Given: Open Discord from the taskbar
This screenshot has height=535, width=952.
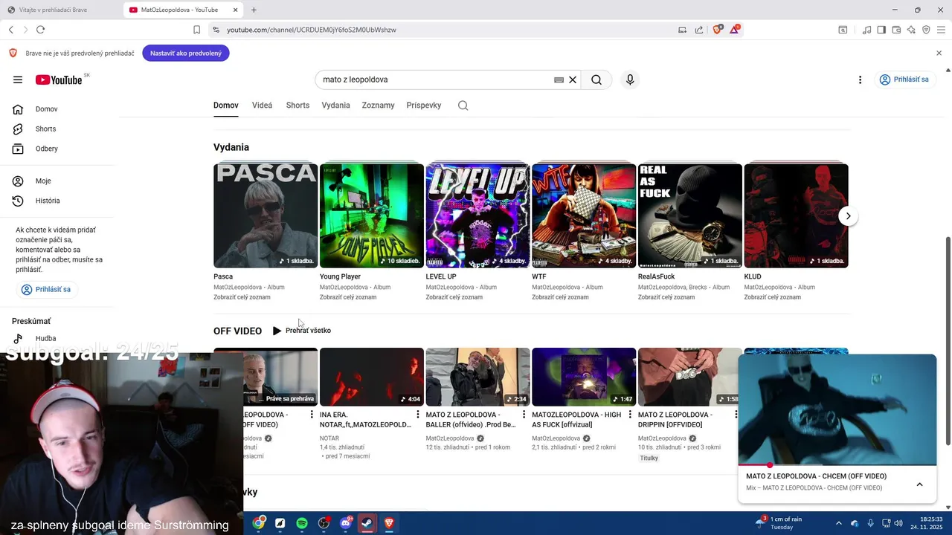Looking at the screenshot, I should coord(346,523).
